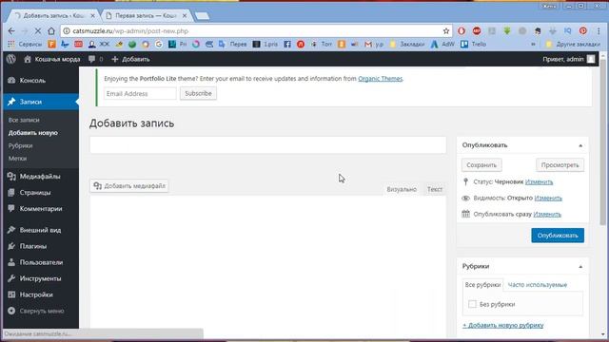This screenshot has height=342, width=609.
Task: Bookmark page with star icon
Action: (x=446, y=31)
